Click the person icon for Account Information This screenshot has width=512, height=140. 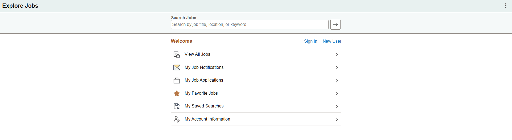click(177, 119)
